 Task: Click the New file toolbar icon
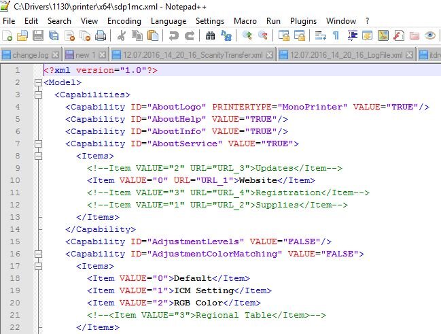click(7, 35)
